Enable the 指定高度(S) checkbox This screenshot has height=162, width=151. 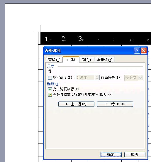50,77
